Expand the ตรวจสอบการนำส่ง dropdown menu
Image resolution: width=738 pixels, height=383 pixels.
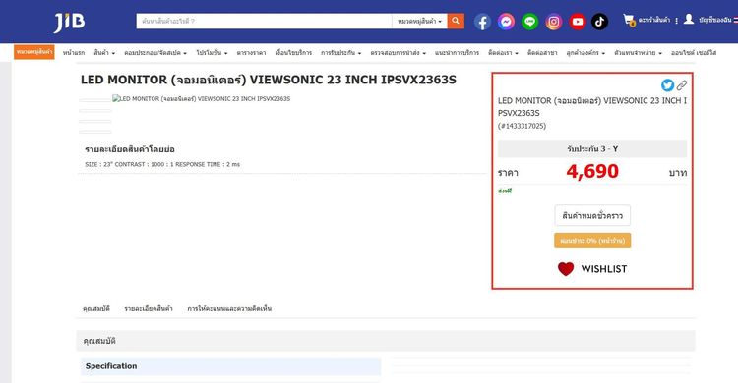(x=398, y=53)
